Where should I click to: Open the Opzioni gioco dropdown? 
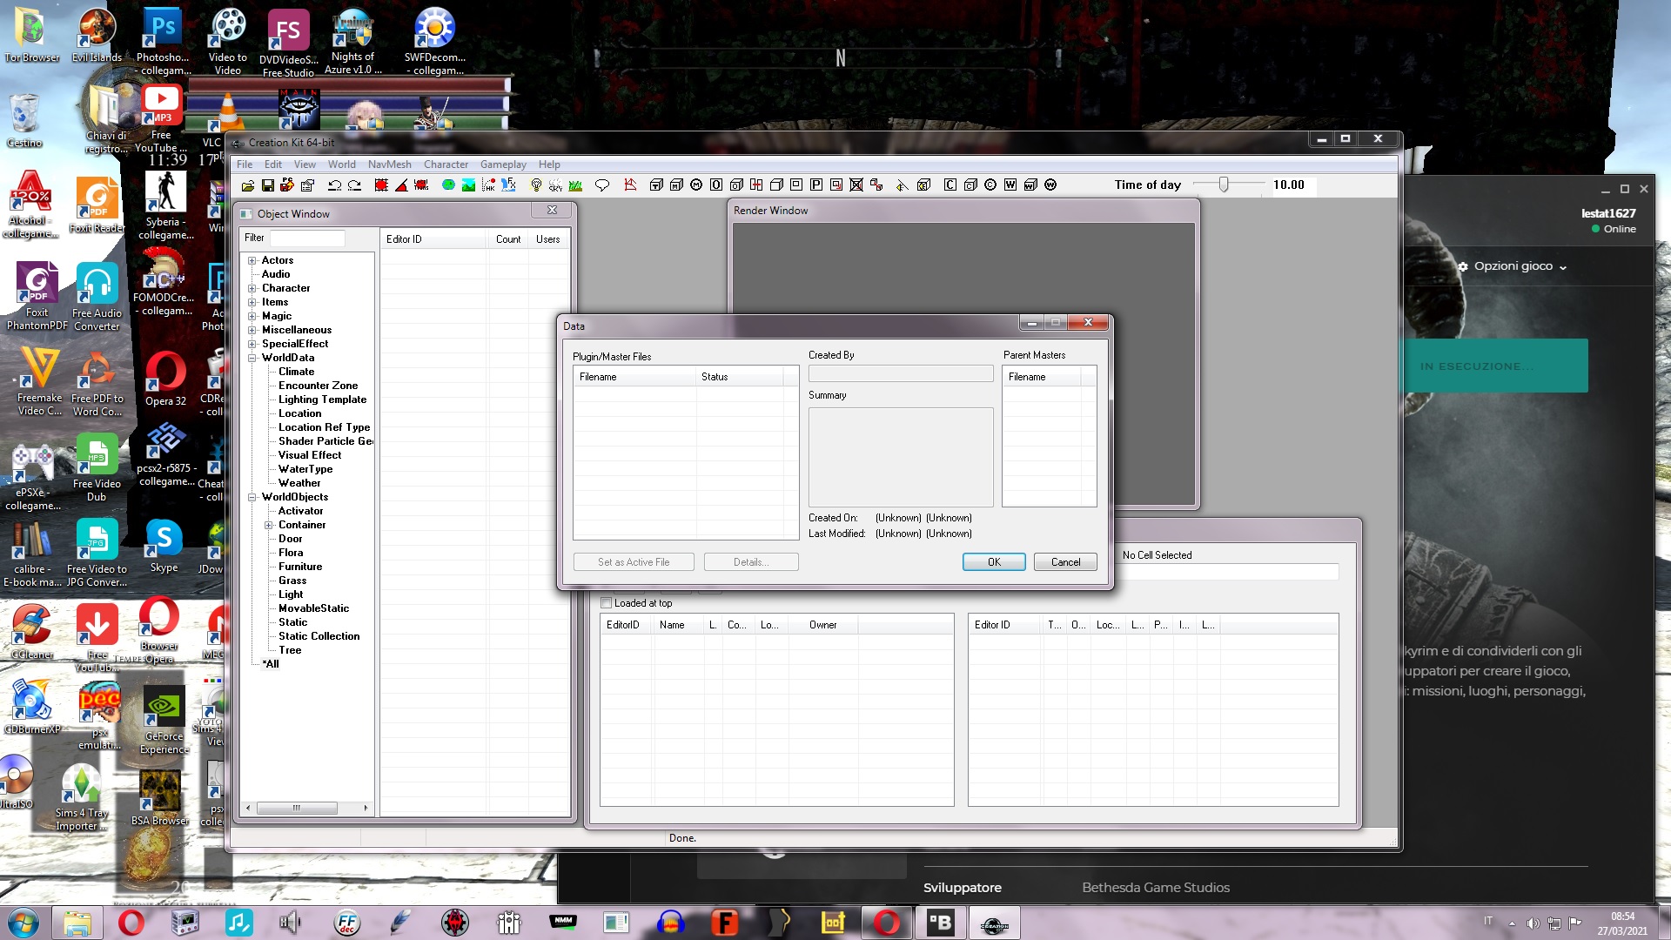pos(1513,266)
